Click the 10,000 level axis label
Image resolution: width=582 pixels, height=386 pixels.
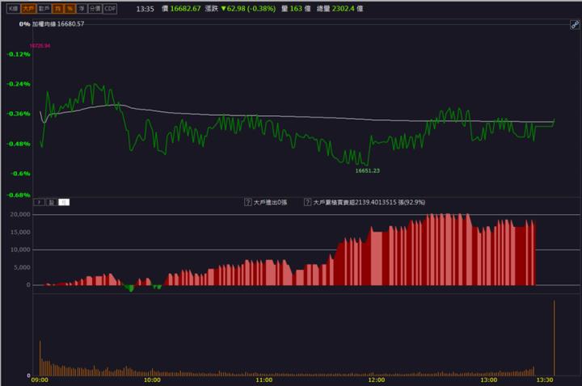pyautogui.click(x=20, y=250)
